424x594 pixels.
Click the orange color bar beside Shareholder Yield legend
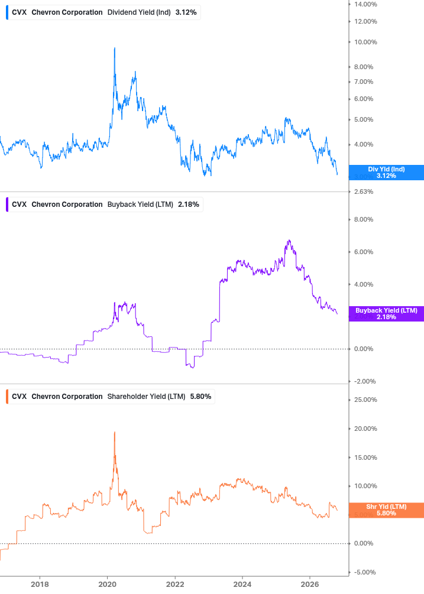[7, 397]
